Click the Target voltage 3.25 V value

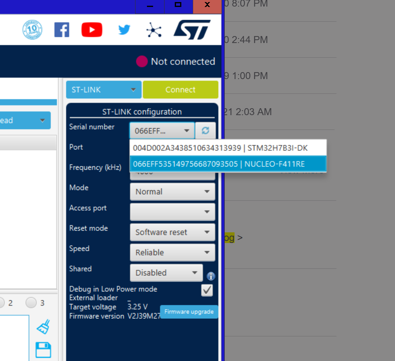[x=138, y=307]
